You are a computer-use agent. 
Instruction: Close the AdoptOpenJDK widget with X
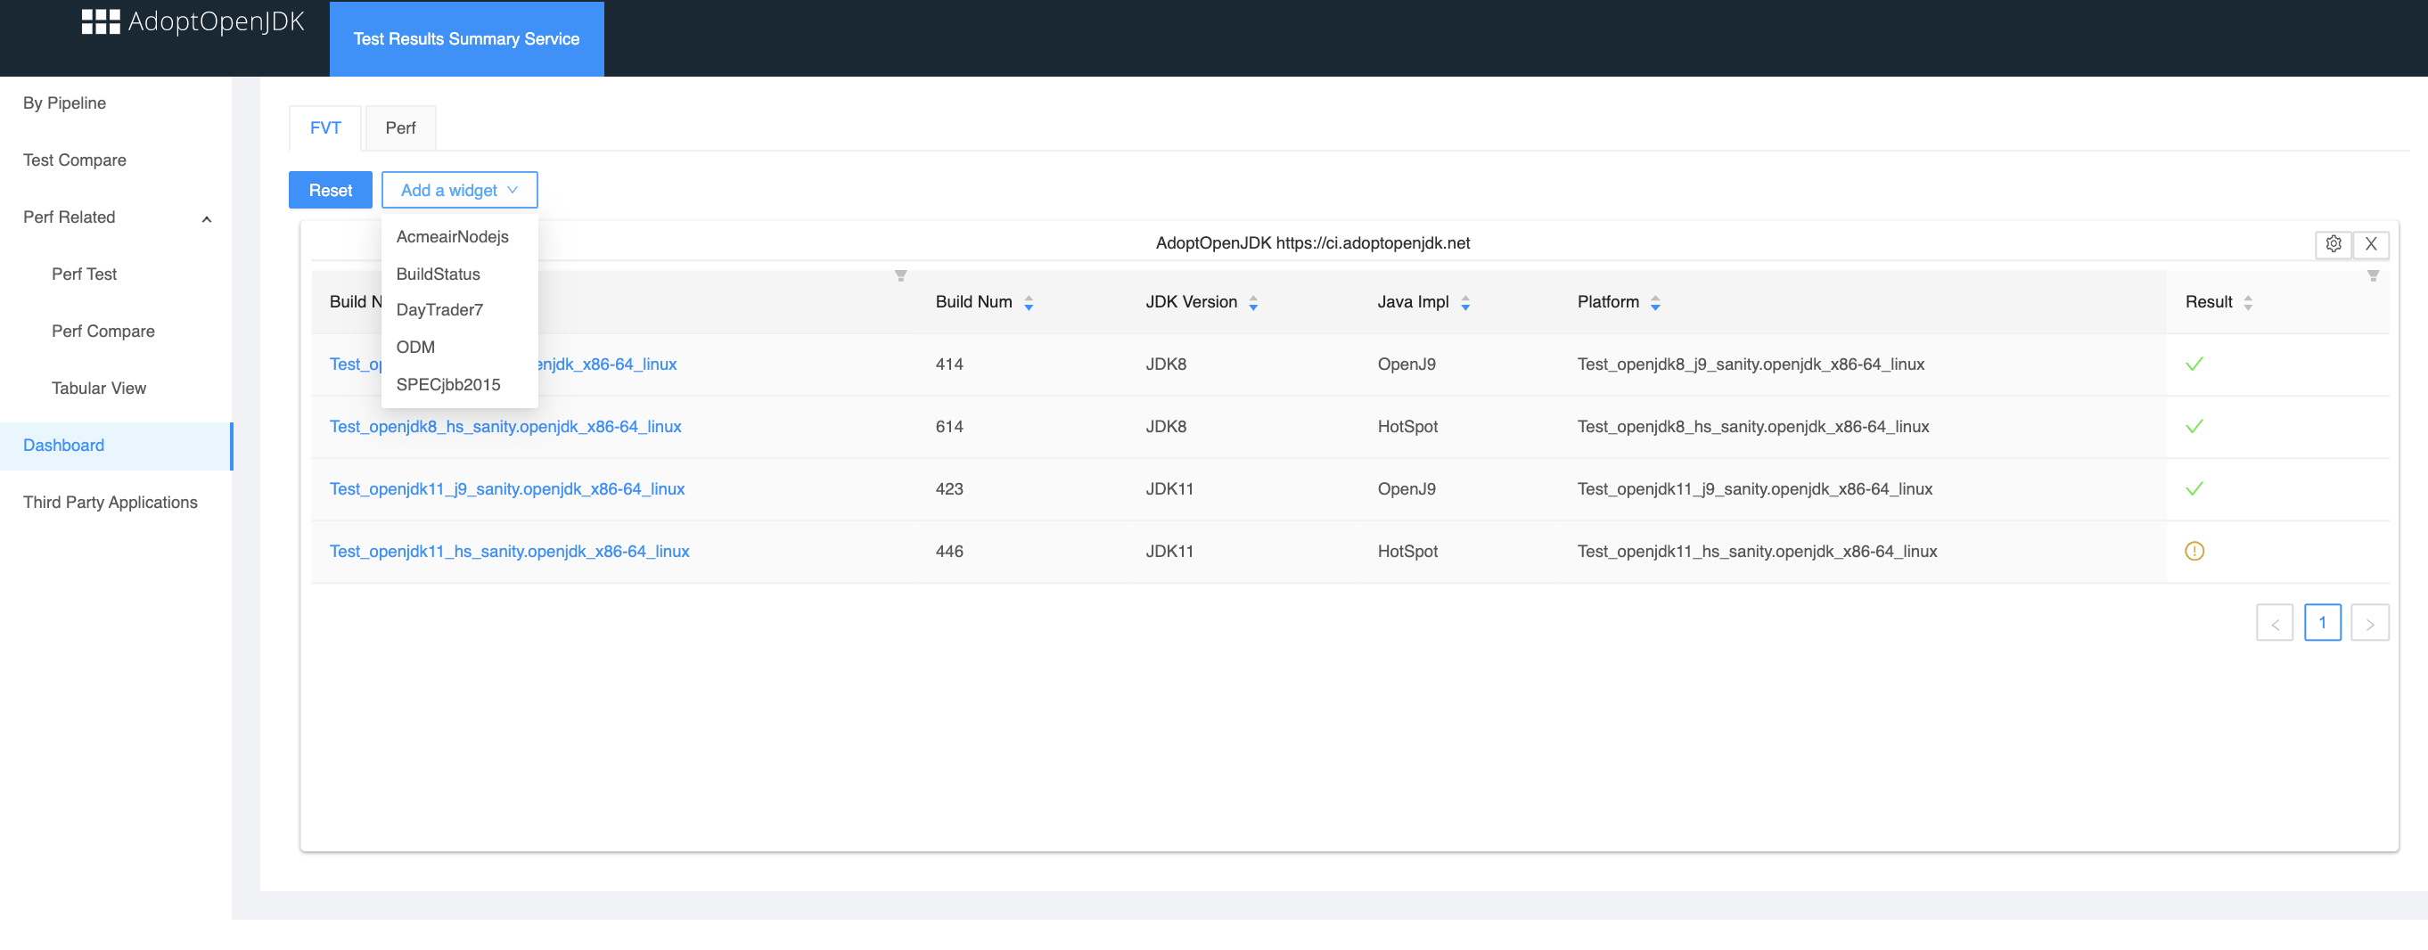2370,244
